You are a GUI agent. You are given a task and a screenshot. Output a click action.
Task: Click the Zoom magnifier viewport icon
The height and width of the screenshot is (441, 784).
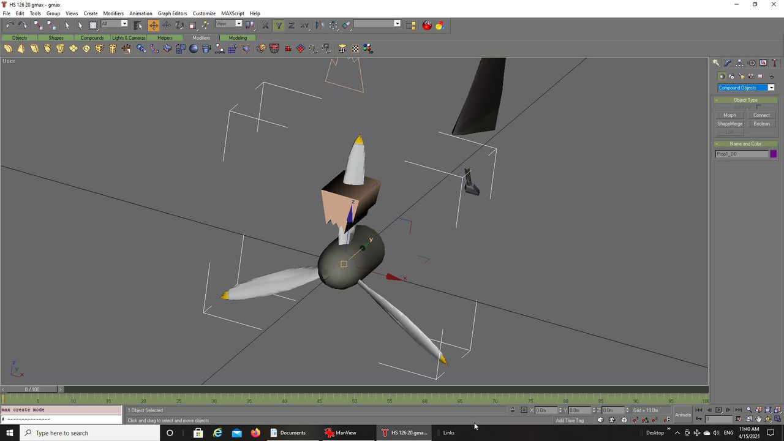749,410
